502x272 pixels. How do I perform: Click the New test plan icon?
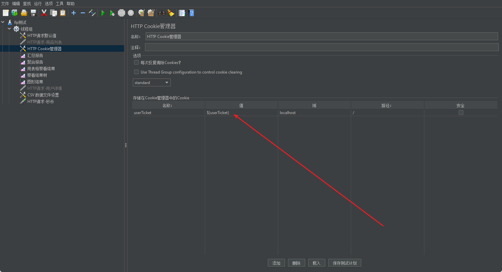click(x=6, y=13)
